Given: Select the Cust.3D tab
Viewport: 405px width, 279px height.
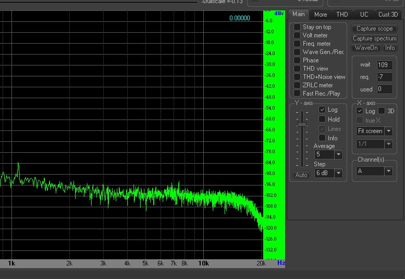Looking at the screenshot, I should coord(388,15).
